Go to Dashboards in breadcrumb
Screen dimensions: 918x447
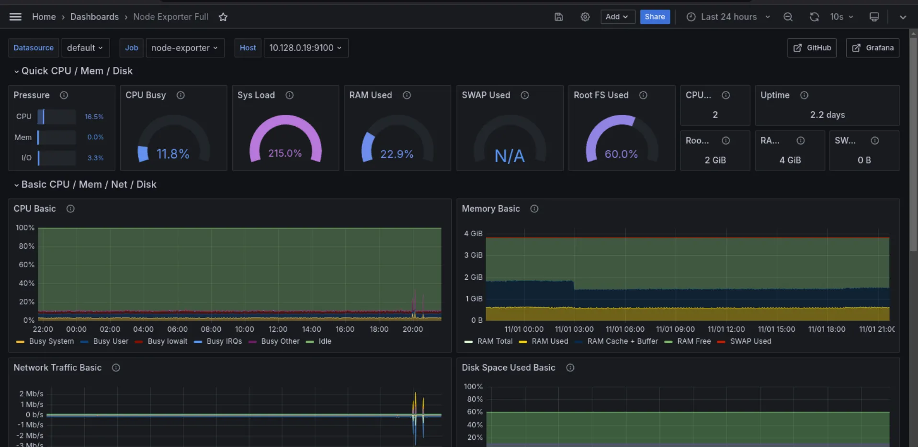point(94,17)
